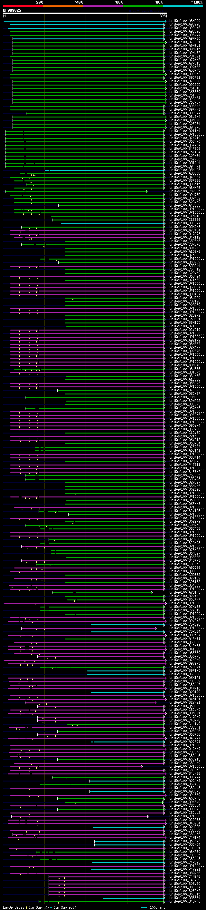Select hit label UniRef100_C5P5K8

point(185,241)
